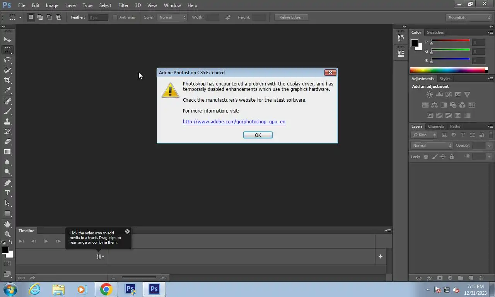Select the Blur tool

tap(7, 162)
